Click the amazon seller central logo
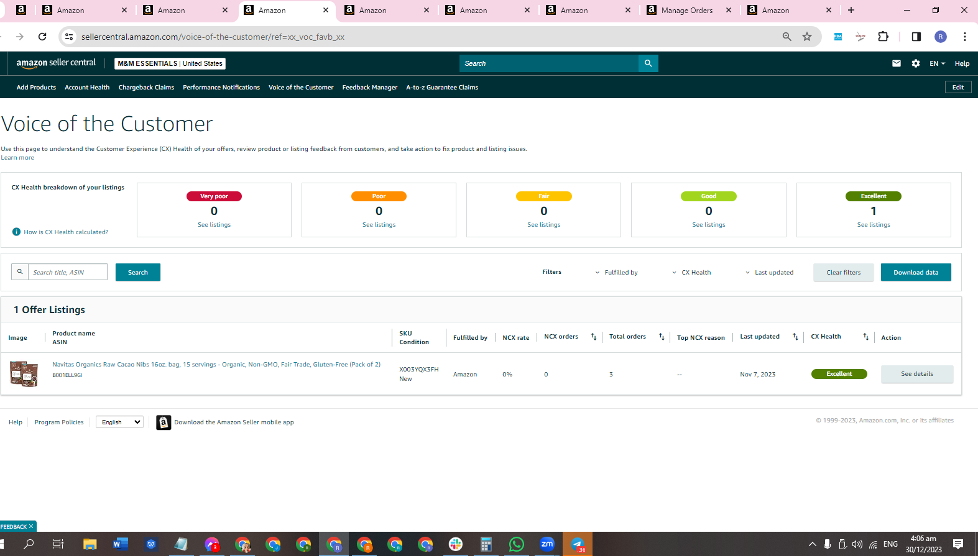 point(56,63)
